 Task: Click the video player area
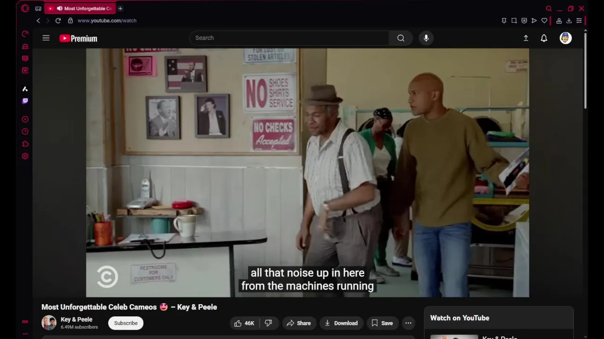point(307,172)
